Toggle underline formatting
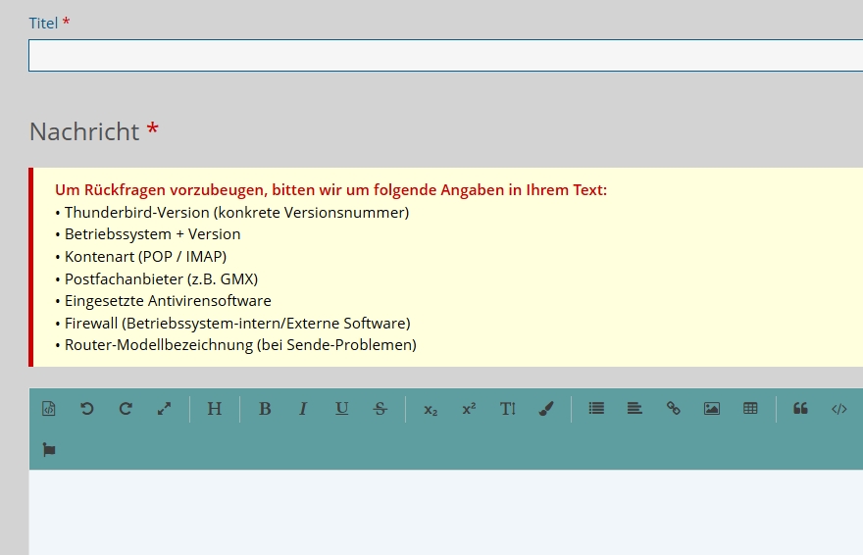Image resolution: width=863 pixels, height=555 pixels. (x=342, y=409)
